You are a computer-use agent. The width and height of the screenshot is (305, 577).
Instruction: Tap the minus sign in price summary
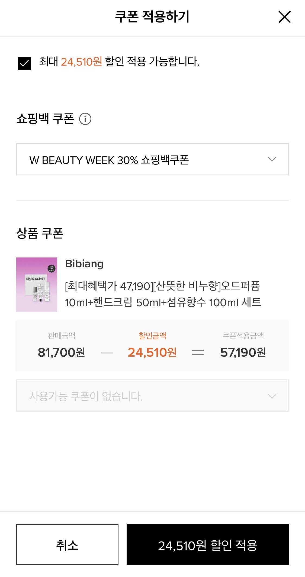point(107,353)
